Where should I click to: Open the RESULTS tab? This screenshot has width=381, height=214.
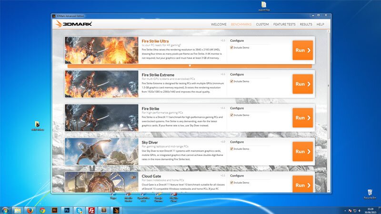pos(306,24)
